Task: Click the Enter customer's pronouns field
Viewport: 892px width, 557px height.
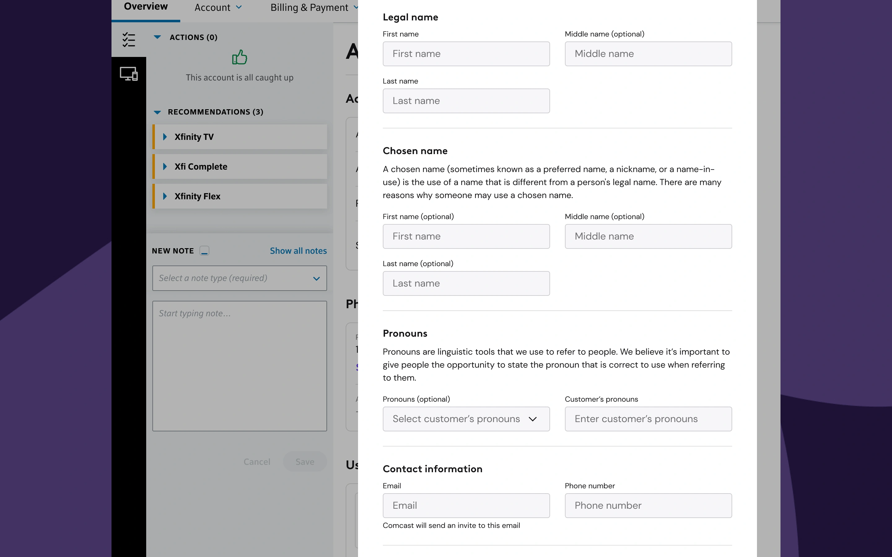Action: tap(648, 419)
